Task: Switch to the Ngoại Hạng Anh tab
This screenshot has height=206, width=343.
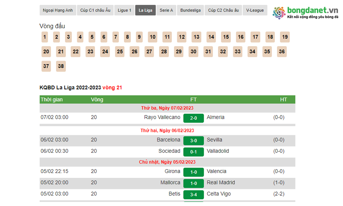Action: (58, 10)
